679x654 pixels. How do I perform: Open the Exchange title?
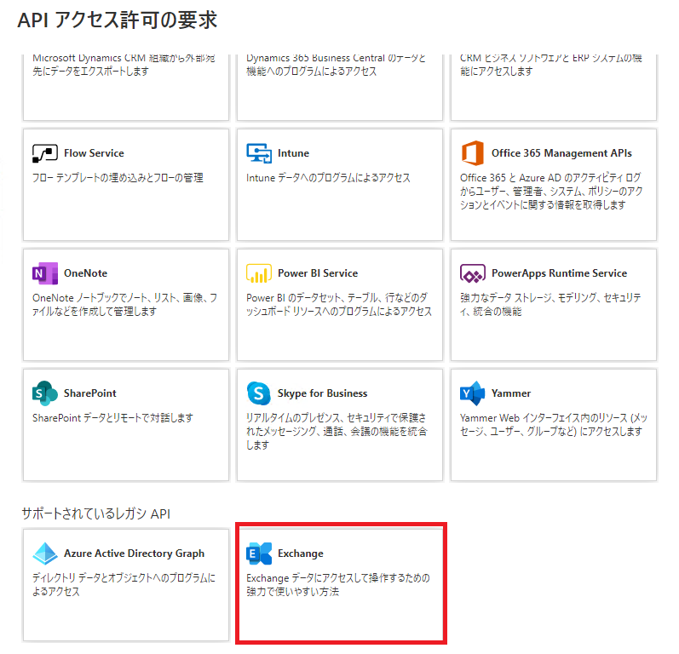pyautogui.click(x=301, y=554)
